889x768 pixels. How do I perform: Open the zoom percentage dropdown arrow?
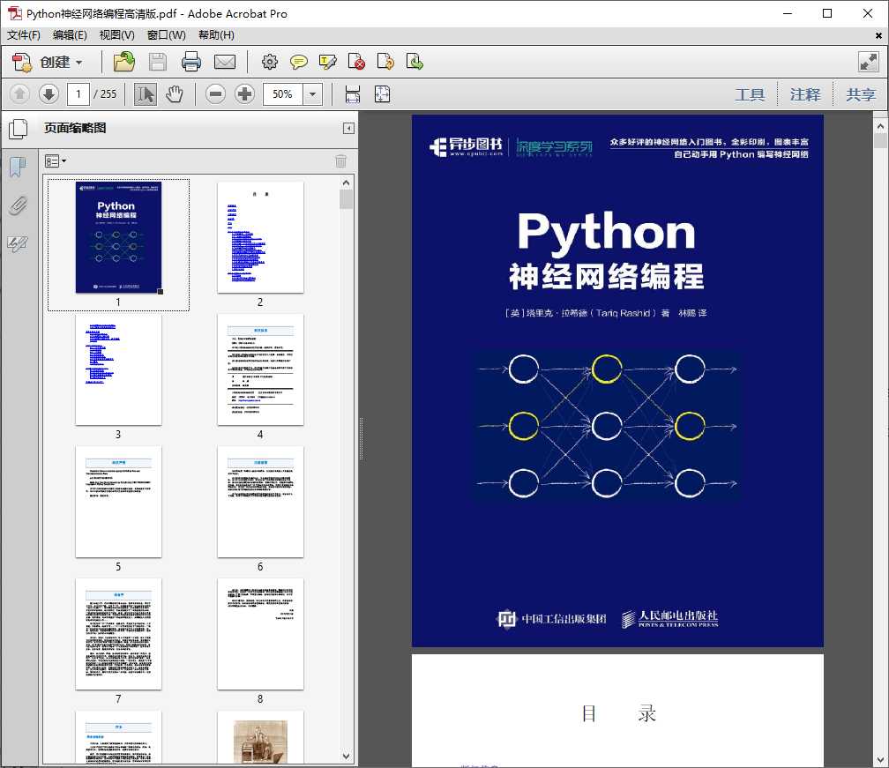[312, 94]
